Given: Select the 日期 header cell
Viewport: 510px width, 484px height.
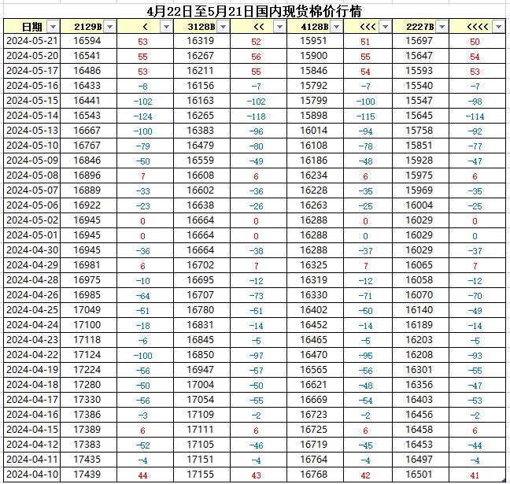Looking at the screenshot, I should pos(31,27).
